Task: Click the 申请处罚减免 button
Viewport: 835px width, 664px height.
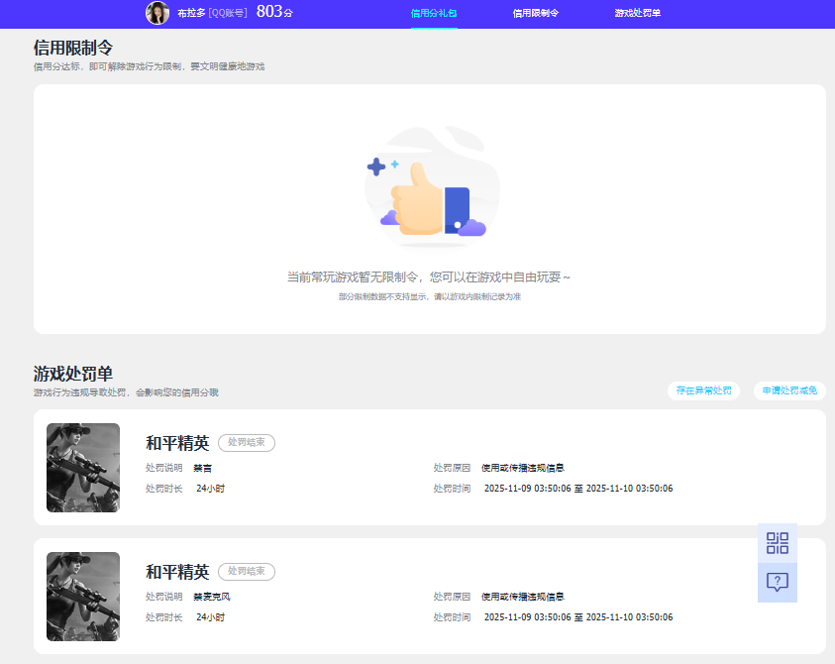Action: tap(789, 390)
